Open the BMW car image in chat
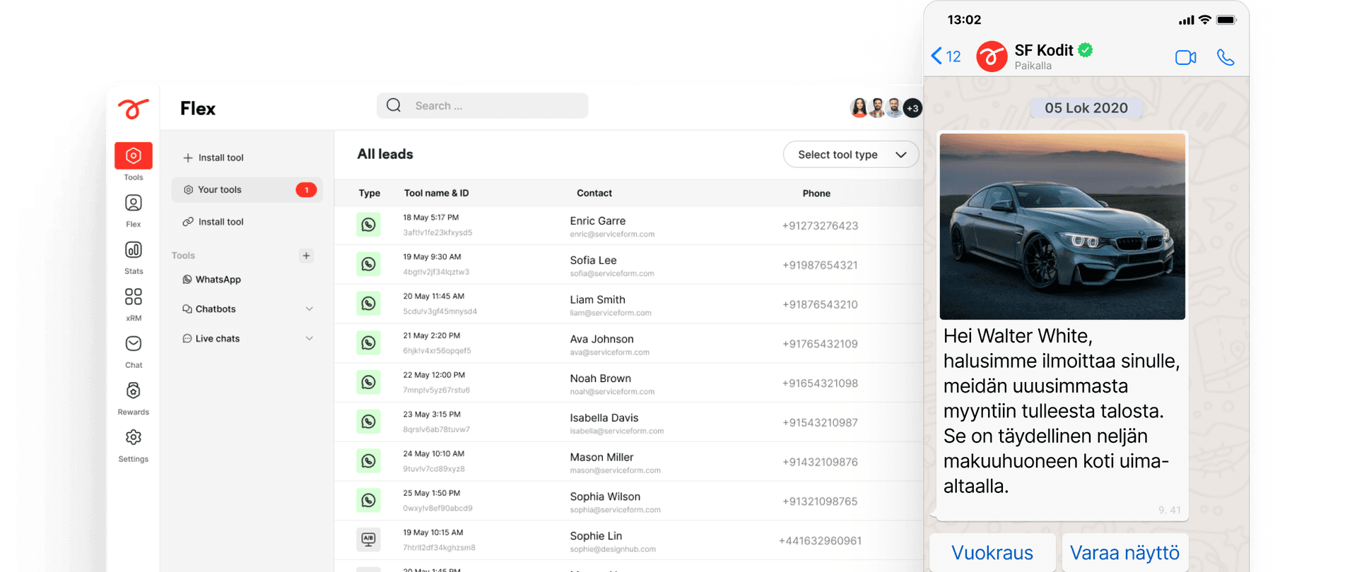 pos(1062,227)
